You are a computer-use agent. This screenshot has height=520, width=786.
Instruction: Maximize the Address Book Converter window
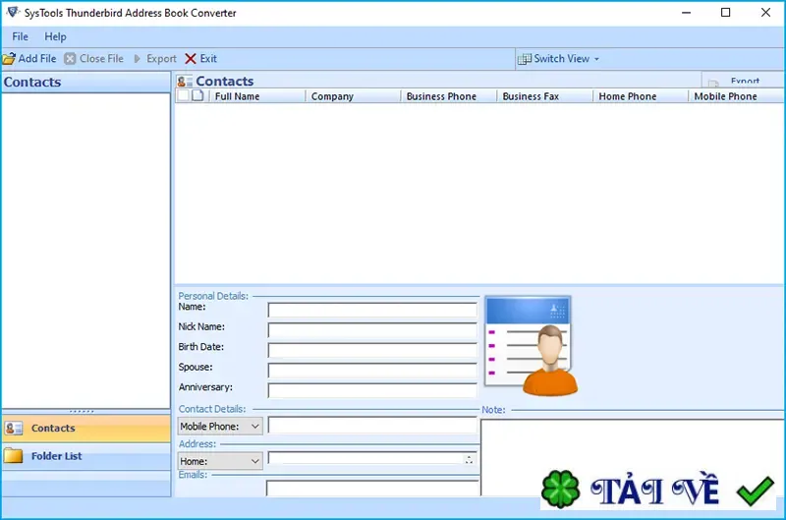tap(725, 13)
